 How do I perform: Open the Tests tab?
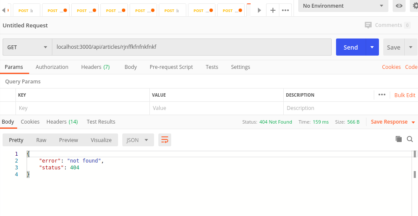click(212, 67)
